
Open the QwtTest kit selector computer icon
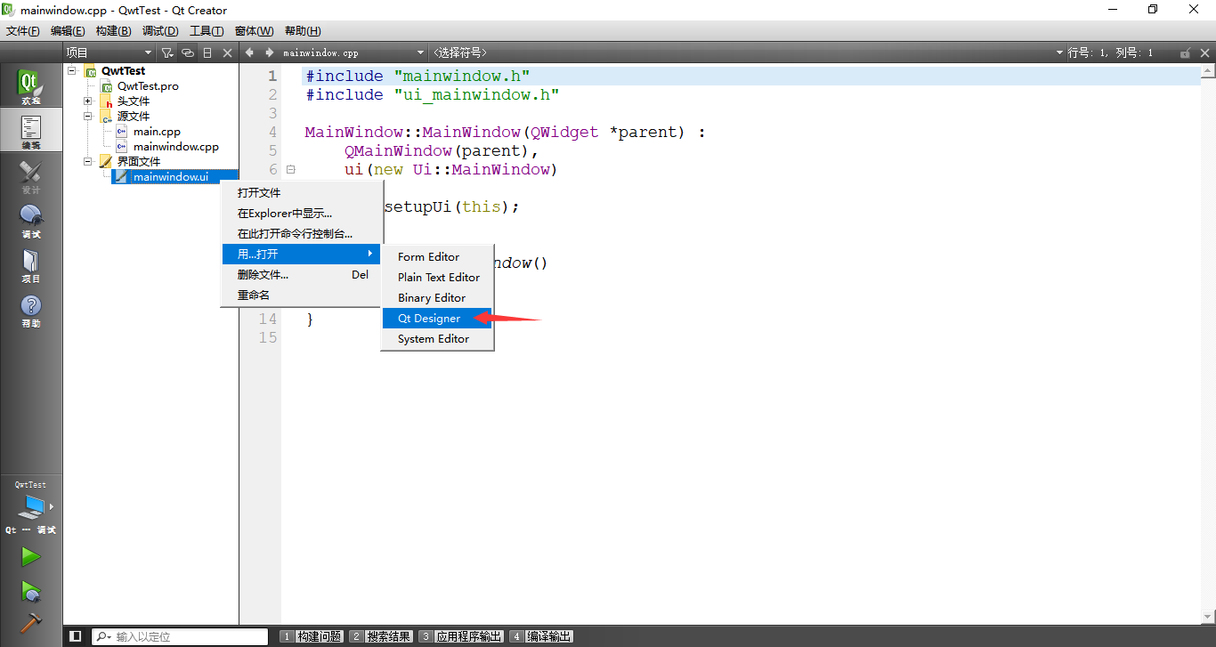(x=30, y=507)
